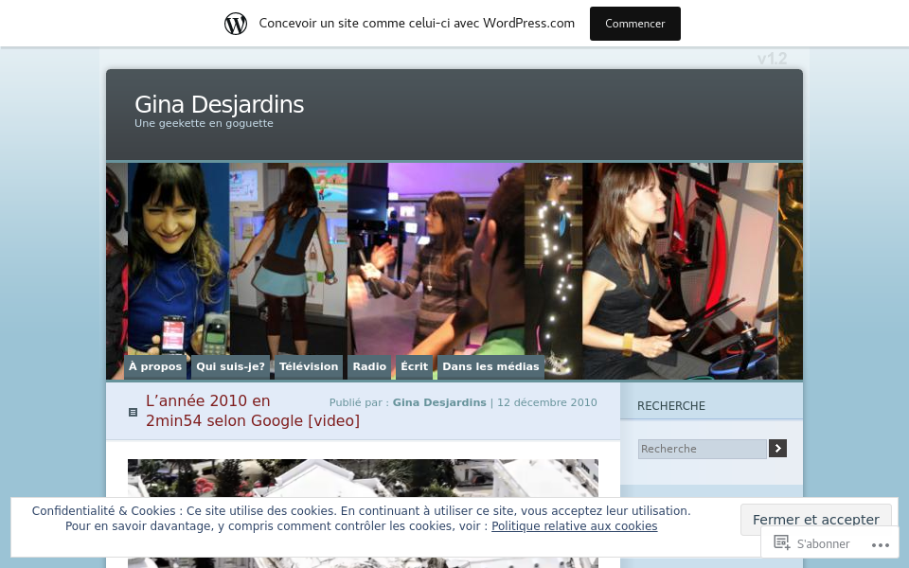Click the Gina Desjardins site title

(x=219, y=104)
